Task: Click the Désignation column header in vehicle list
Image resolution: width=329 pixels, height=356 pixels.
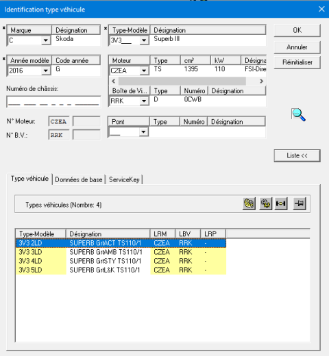Action: coord(108,234)
